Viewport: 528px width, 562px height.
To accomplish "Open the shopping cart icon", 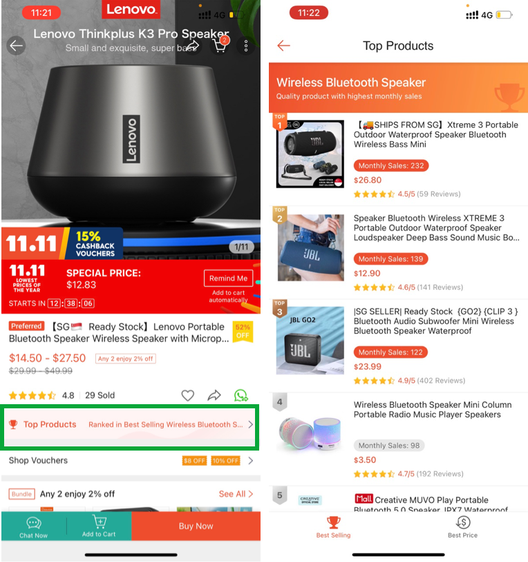I will (220, 46).
